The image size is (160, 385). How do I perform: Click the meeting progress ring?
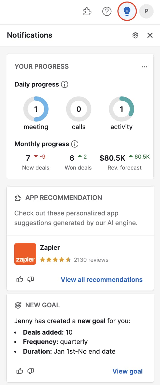pos(36,109)
